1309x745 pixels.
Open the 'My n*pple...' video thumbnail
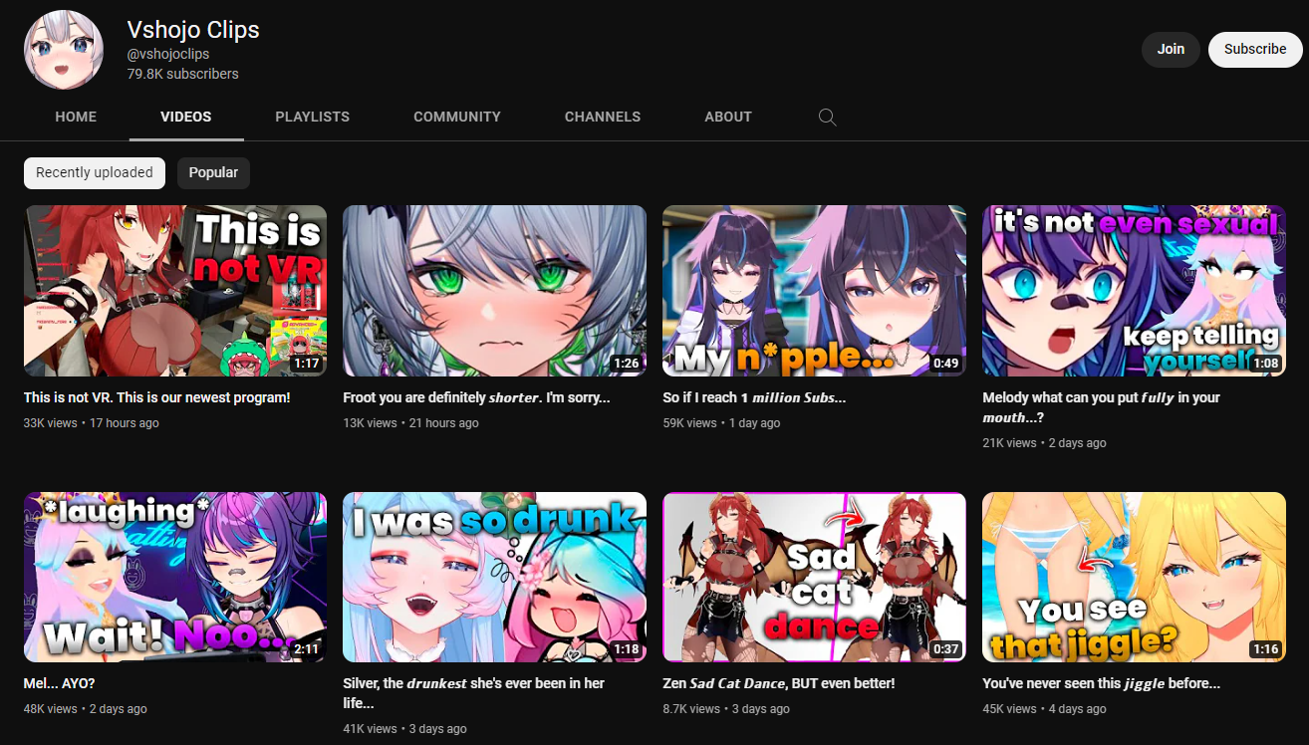tap(814, 291)
